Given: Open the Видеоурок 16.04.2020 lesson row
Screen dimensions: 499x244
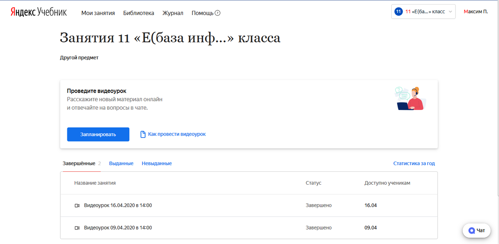Looking at the screenshot, I should pyautogui.click(x=118, y=205).
